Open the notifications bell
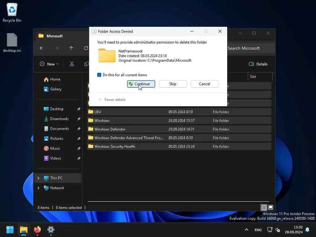This screenshot has width=316, height=237. click(x=308, y=230)
